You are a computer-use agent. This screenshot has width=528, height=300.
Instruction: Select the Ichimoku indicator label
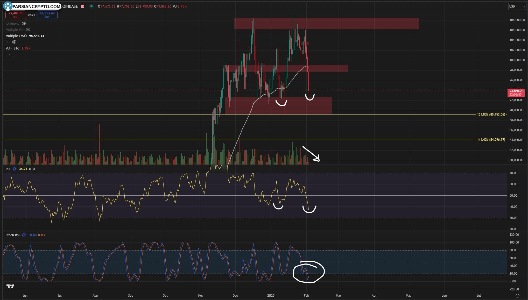[12, 23]
